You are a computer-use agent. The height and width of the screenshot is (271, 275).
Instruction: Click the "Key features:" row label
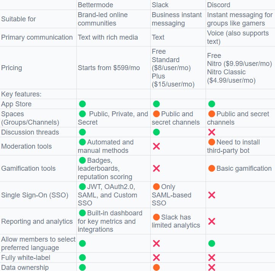coord(21,94)
